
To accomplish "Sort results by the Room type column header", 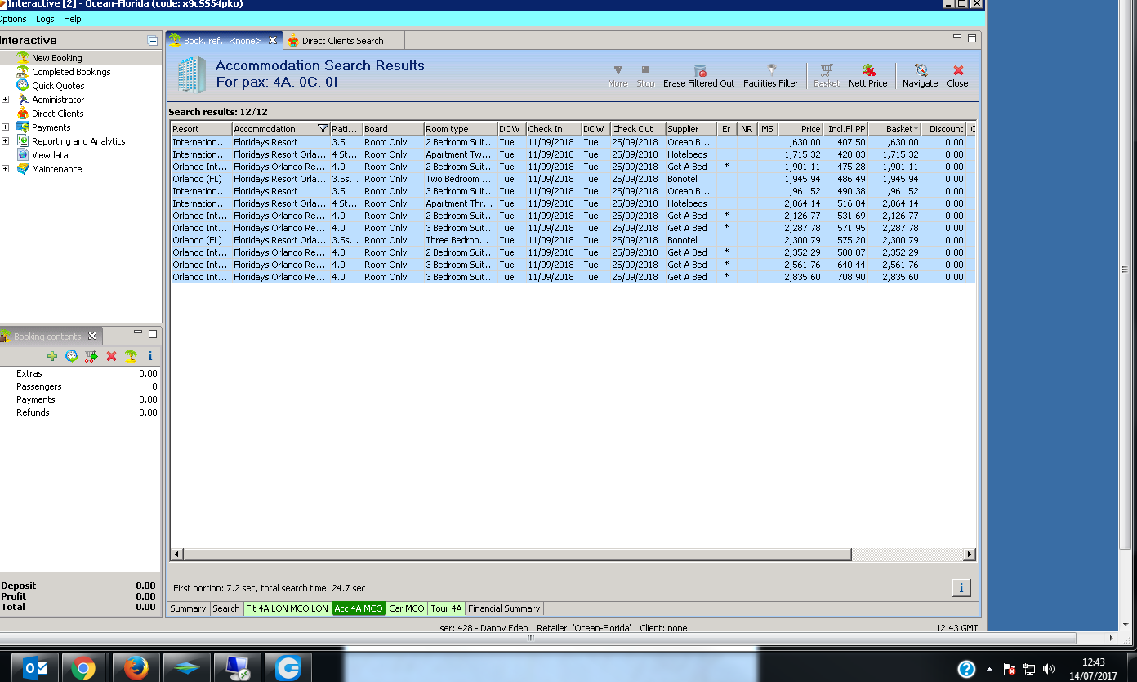I will (x=461, y=129).
